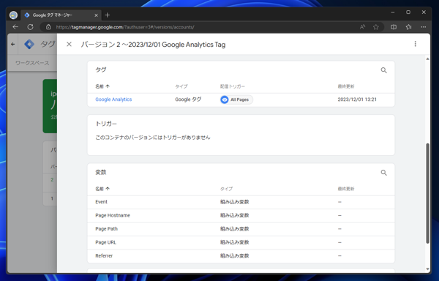Click the site lock icon in address bar
The image size is (439, 281).
(x=48, y=27)
